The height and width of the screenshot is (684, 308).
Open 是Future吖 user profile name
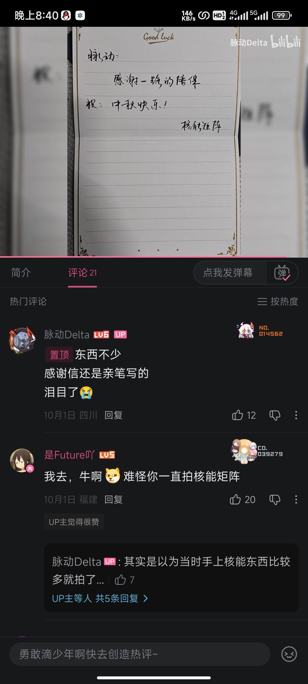[69, 455]
